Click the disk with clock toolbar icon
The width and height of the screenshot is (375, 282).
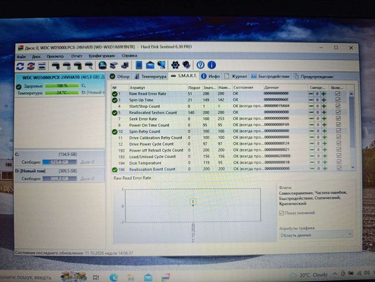[67, 66]
